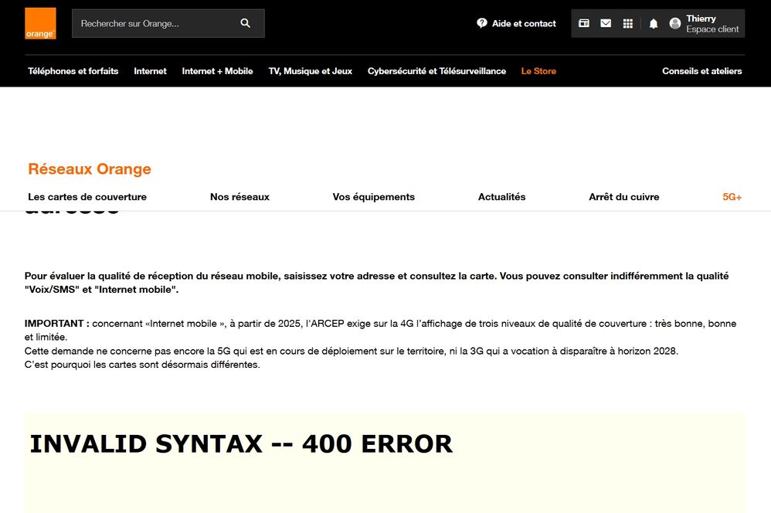This screenshot has width=771, height=513.
Task: Open the Internet menu item
Action: [150, 71]
